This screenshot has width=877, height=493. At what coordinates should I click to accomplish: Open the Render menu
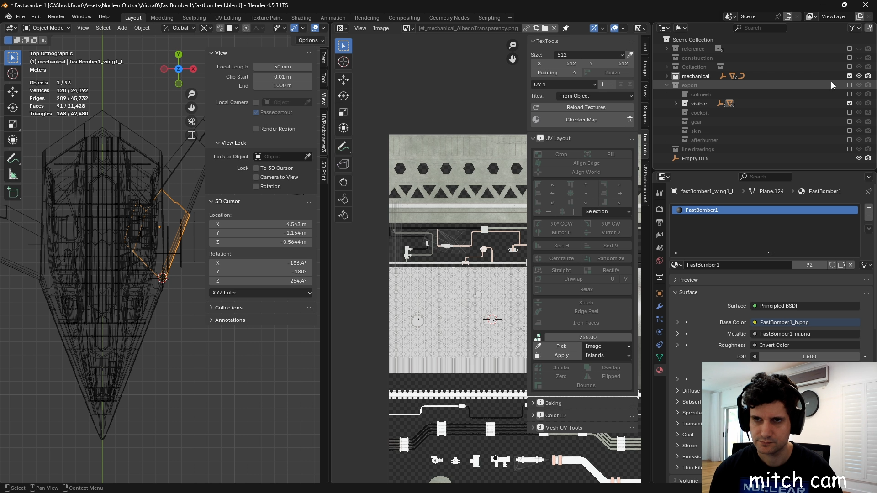click(x=56, y=16)
